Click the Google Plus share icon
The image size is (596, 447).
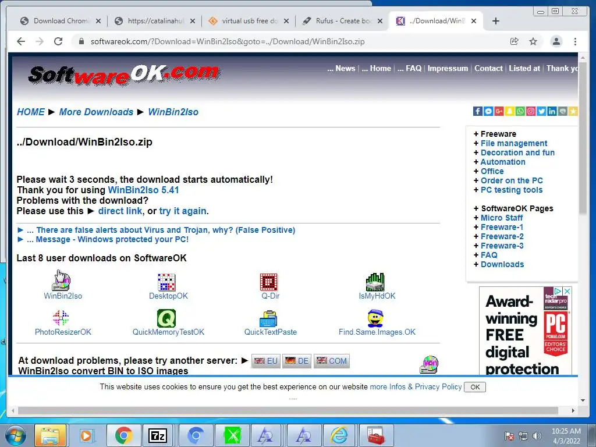click(499, 111)
